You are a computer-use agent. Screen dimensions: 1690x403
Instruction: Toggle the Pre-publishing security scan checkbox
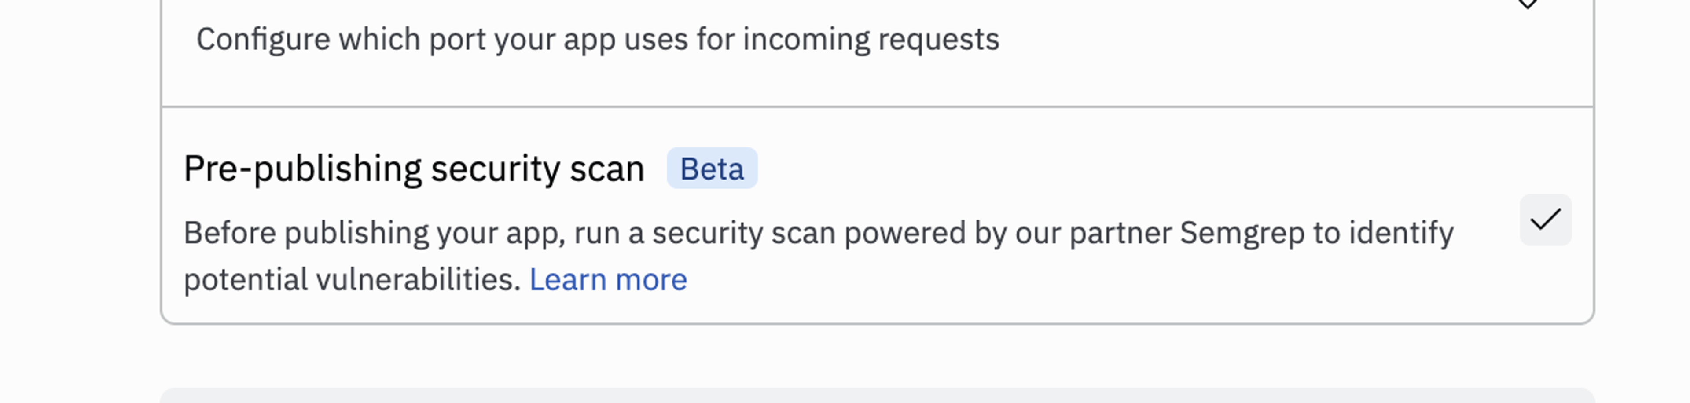pos(1545,220)
